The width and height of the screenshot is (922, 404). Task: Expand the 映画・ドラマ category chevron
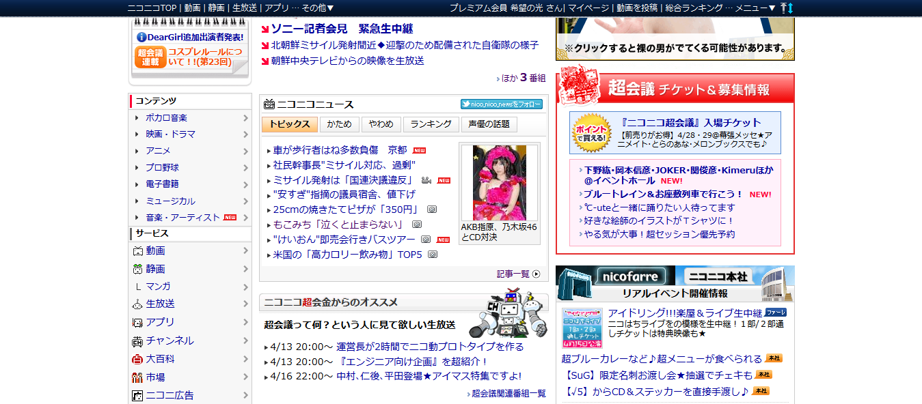click(x=245, y=134)
